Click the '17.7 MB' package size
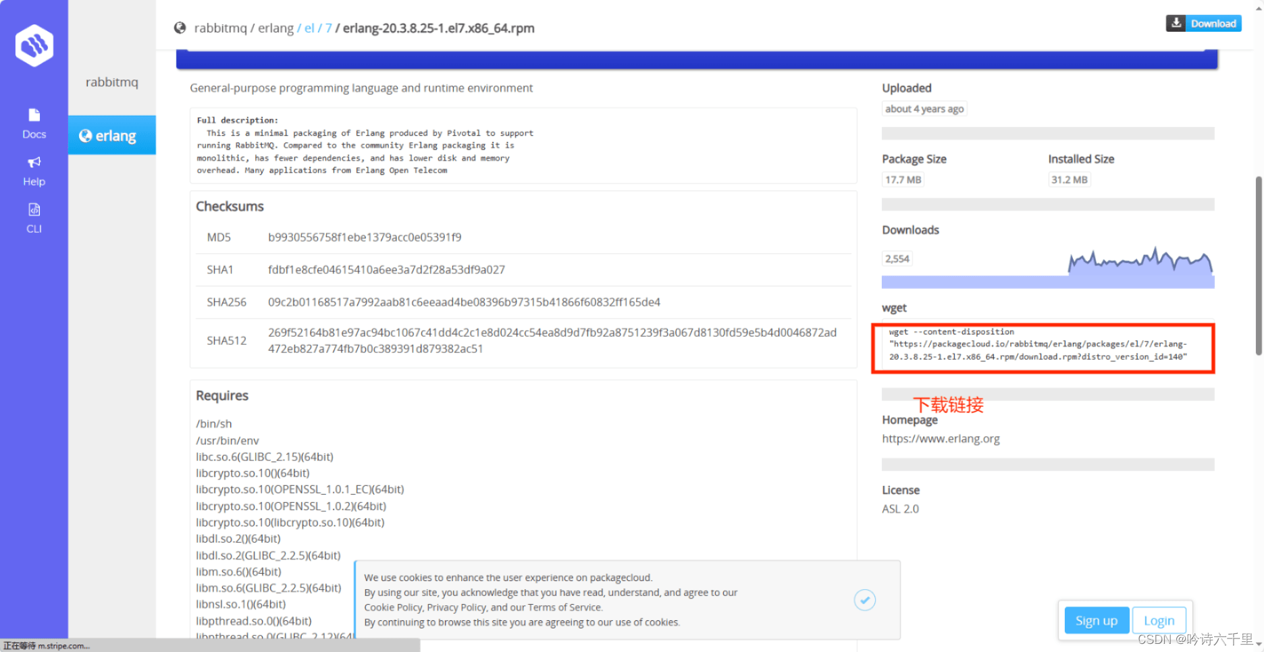Viewport: 1264px width, 652px height. click(903, 180)
